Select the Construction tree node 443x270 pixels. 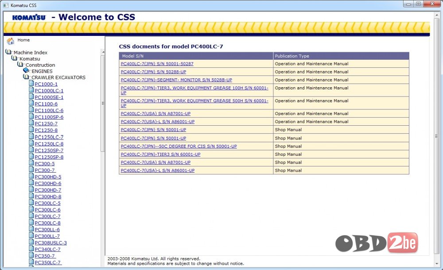(40, 65)
